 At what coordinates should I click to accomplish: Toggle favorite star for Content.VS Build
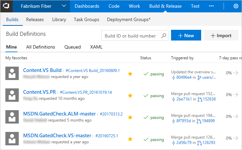click(130, 74)
